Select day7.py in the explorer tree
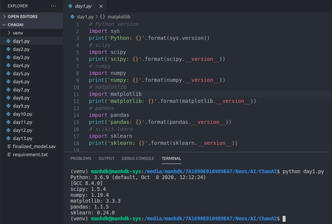The width and height of the screenshot is (332, 224). click(21, 90)
